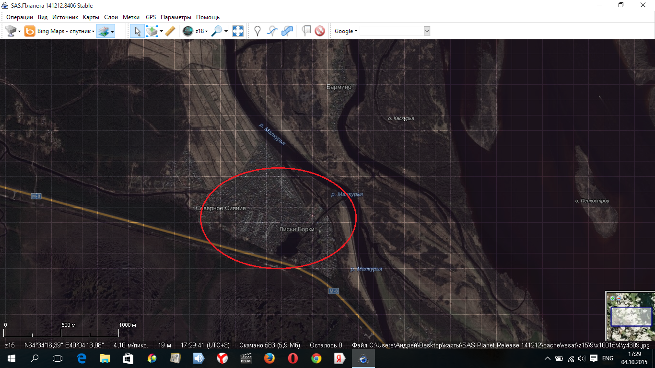Open the Операции menu
655x368 pixels.
20,17
